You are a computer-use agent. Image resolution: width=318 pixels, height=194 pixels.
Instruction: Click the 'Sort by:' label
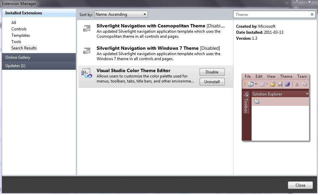tap(86, 15)
